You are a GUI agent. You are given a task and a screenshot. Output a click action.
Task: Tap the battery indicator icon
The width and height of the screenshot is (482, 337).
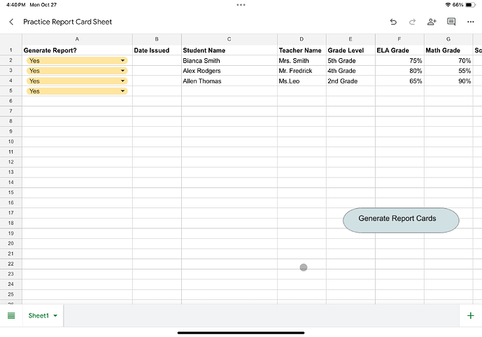pos(470,5)
